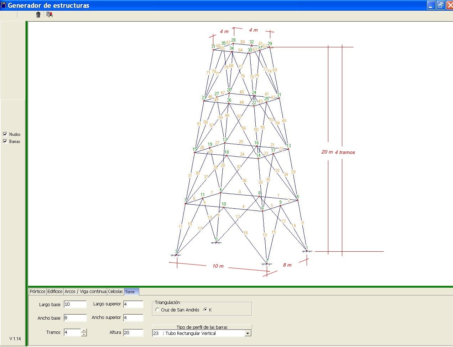Click the app icon in title bar
The height and width of the screenshot is (347, 453).
[x=4, y=5]
